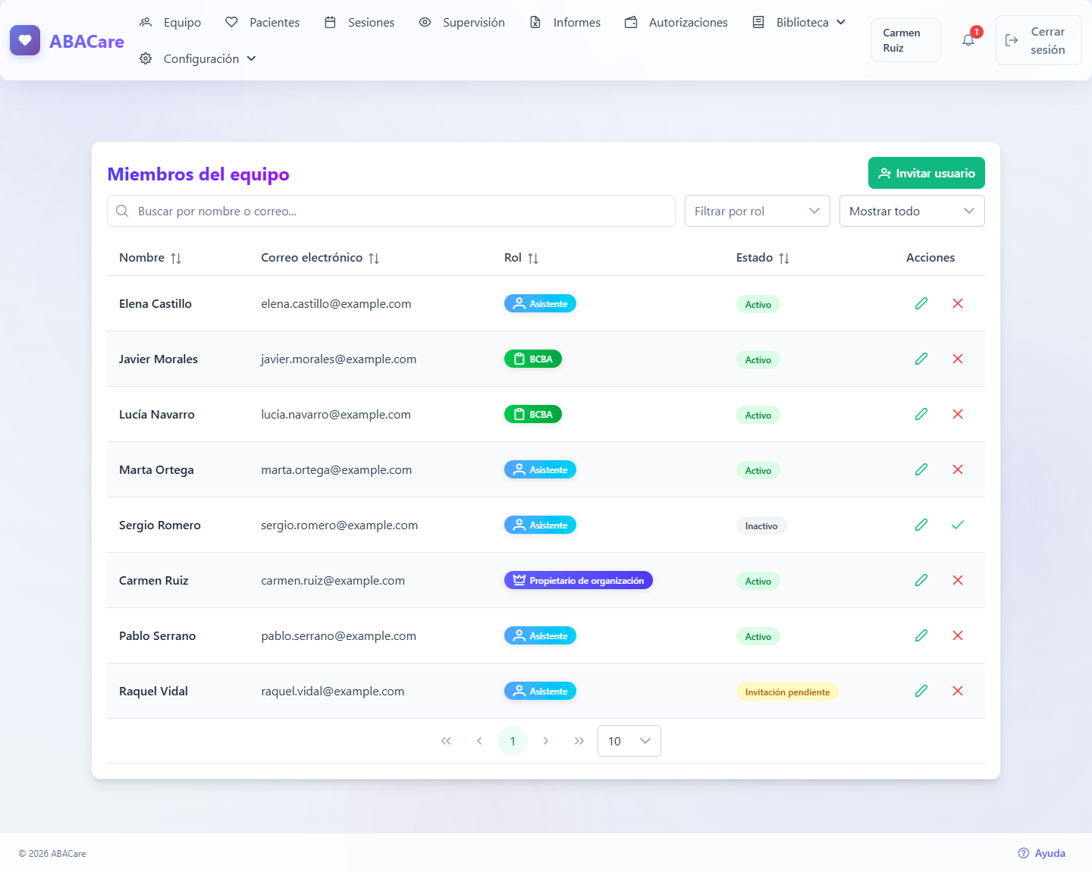This screenshot has width=1092, height=872.
Task: Edit Elena Castillo's row with pencil icon
Action: point(921,303)
